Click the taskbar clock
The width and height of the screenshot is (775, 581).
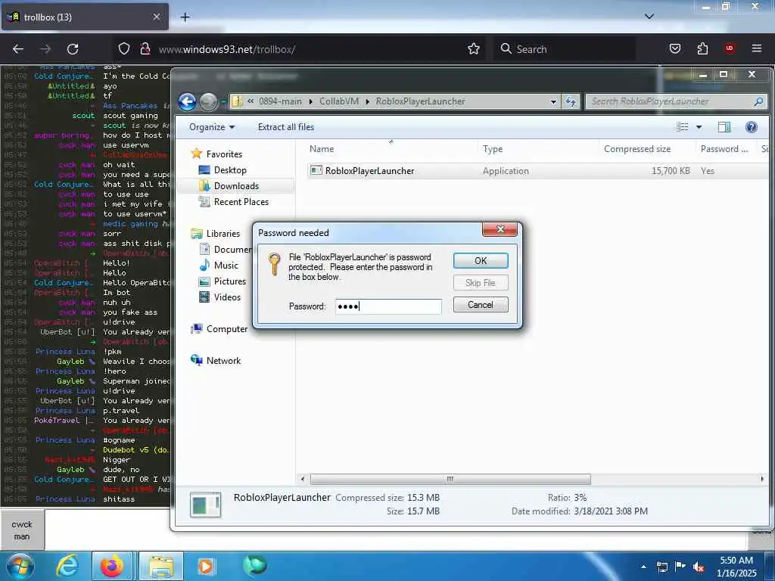(736, 567)
